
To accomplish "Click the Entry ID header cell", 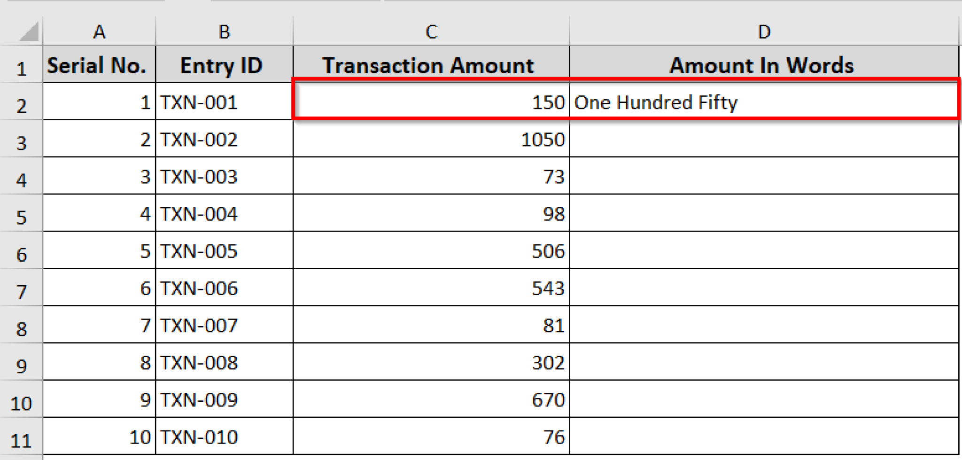I will click(x=224, y=66).
